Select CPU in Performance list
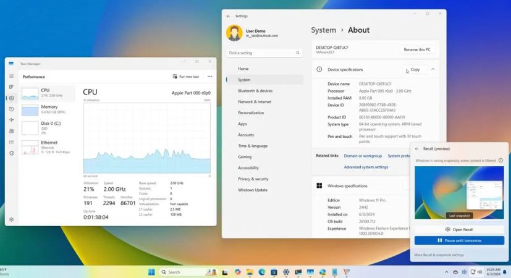 click(48, 93)
